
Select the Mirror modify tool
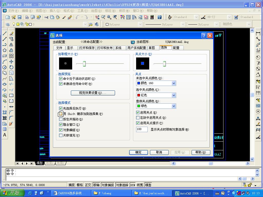click(x=11, y=45)
